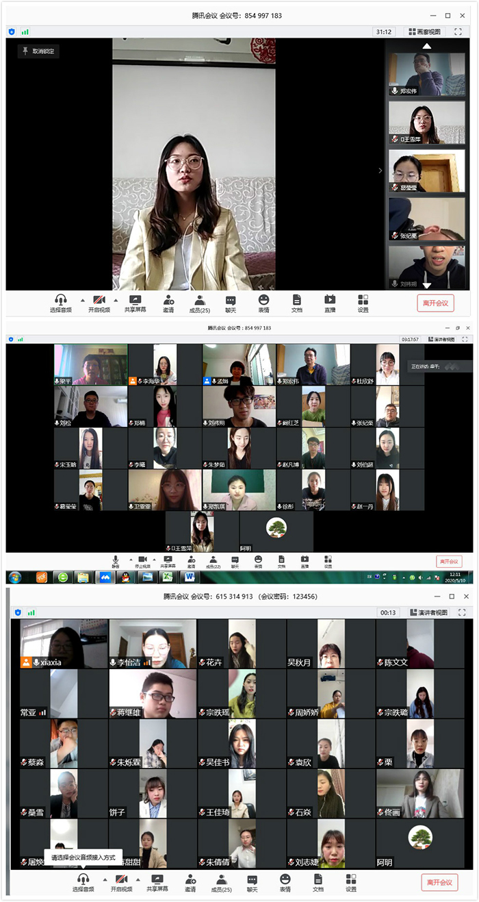The width and height of the screenshot is (479, 902).
Task: Toggle Mute (静音) in middle meeting window
Action: (x=116, y=562)
